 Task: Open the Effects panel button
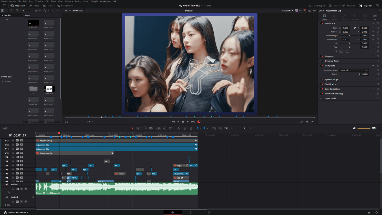click(34, 6)
